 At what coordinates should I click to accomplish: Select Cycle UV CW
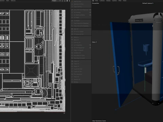click(81, 72)
